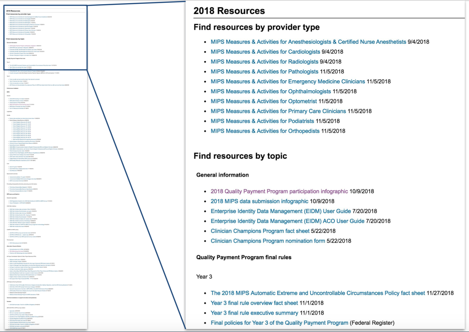
Task: Open MIPS Measures & Activities for Cardiologists
Action: click(265, 52)
